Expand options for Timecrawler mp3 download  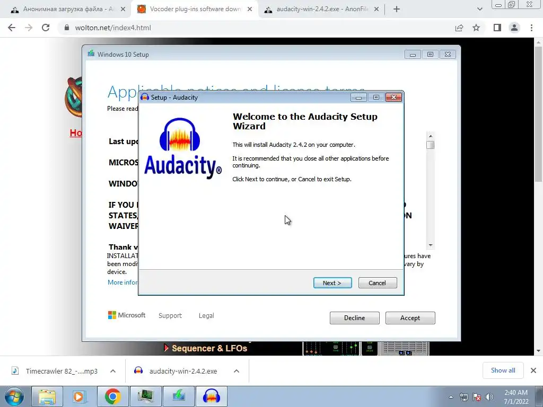[113, 371]
